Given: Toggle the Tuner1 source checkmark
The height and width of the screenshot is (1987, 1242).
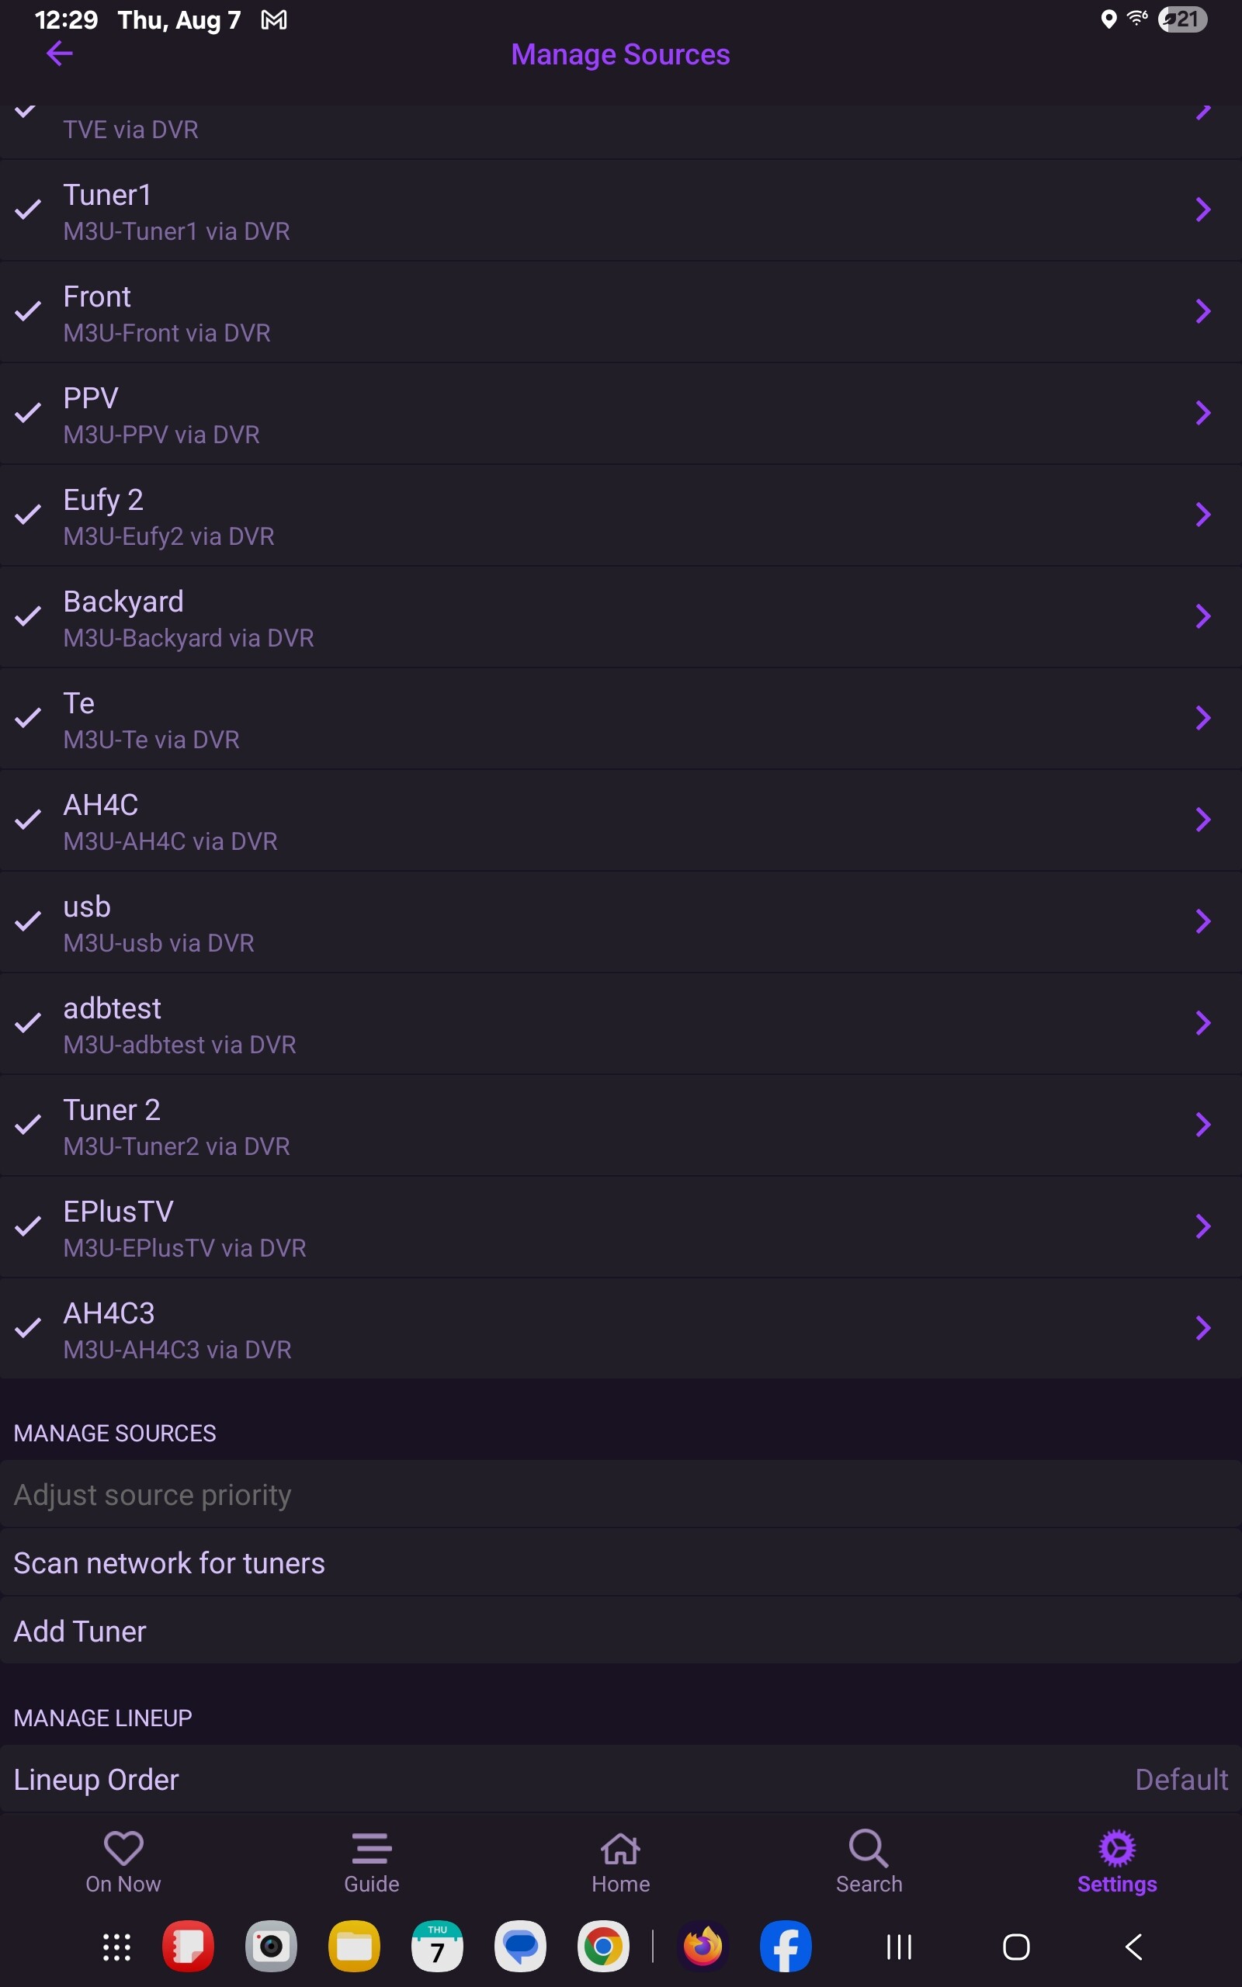Looking at the screenshot, I should pyautogui.click(x=28, y=210).
